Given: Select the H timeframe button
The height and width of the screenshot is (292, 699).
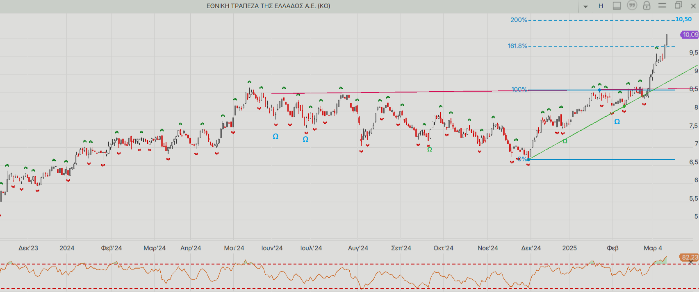Looking at the screenshot, I should tap(601, 6).
